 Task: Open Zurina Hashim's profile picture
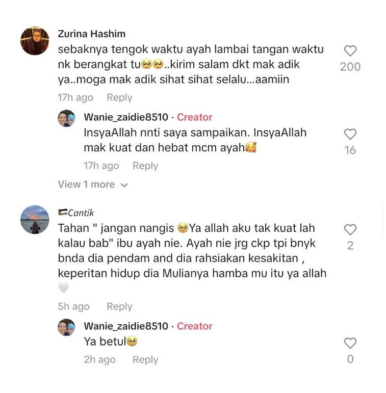[35, 41]
